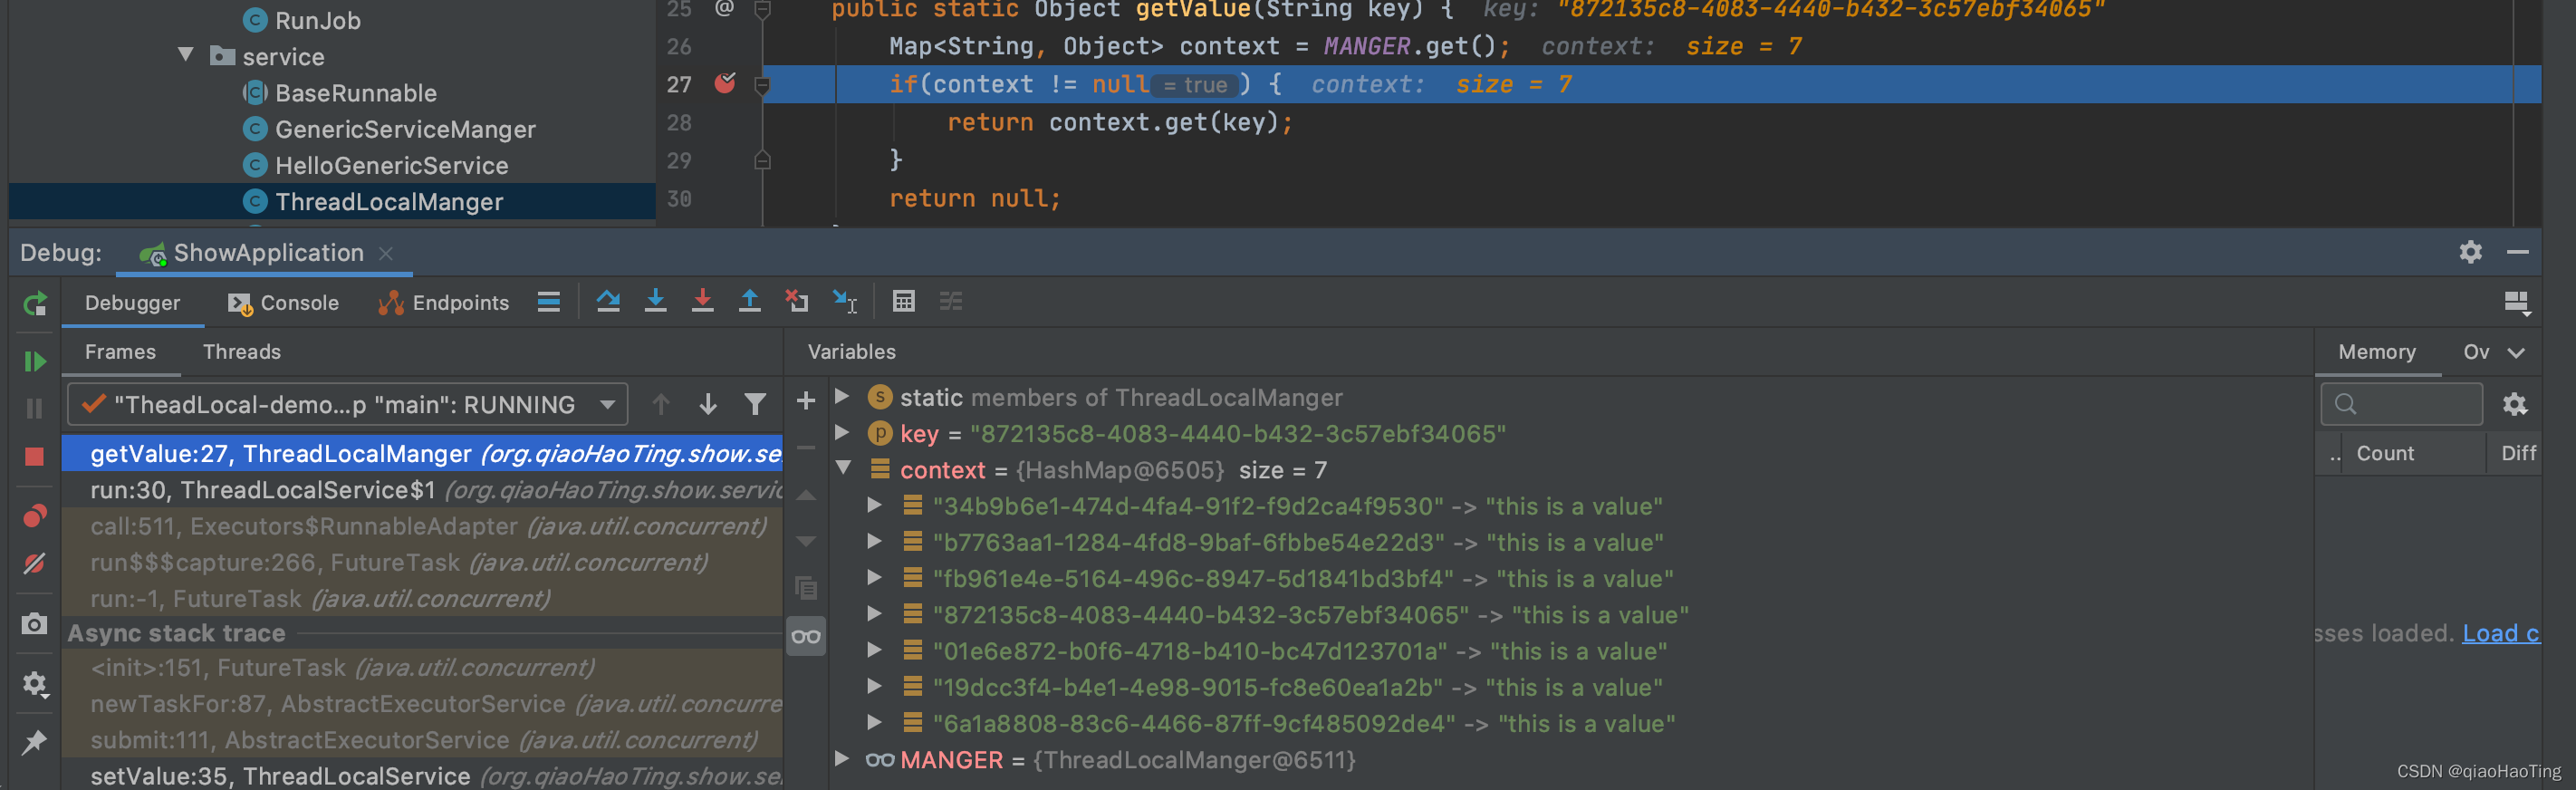Select the Frames tab
The width and height of the screenshot is (2576, 790).
coord(120,352)
